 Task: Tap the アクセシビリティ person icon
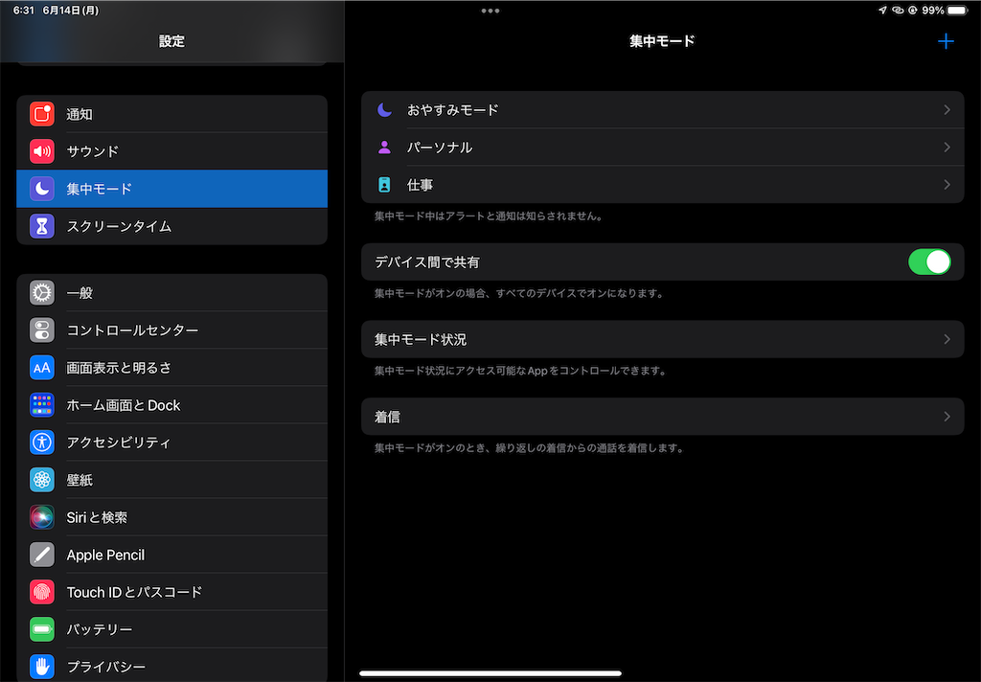pos(42,443)
